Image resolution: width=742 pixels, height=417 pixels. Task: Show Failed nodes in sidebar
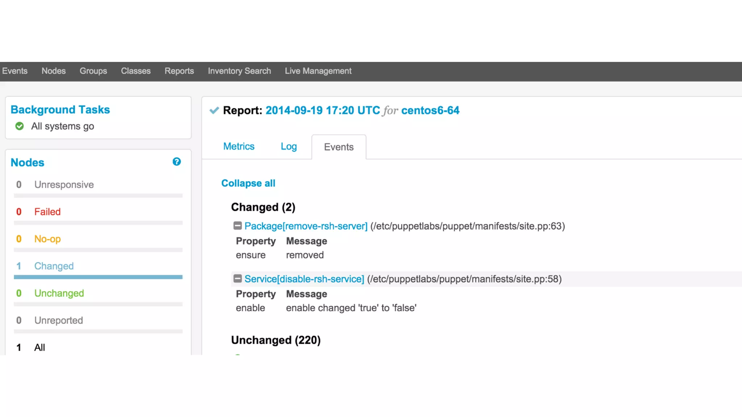pyautogui.click(x=47, y=212)
